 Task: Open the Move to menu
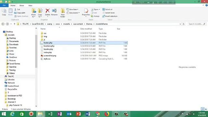click(x=33, y=13)
